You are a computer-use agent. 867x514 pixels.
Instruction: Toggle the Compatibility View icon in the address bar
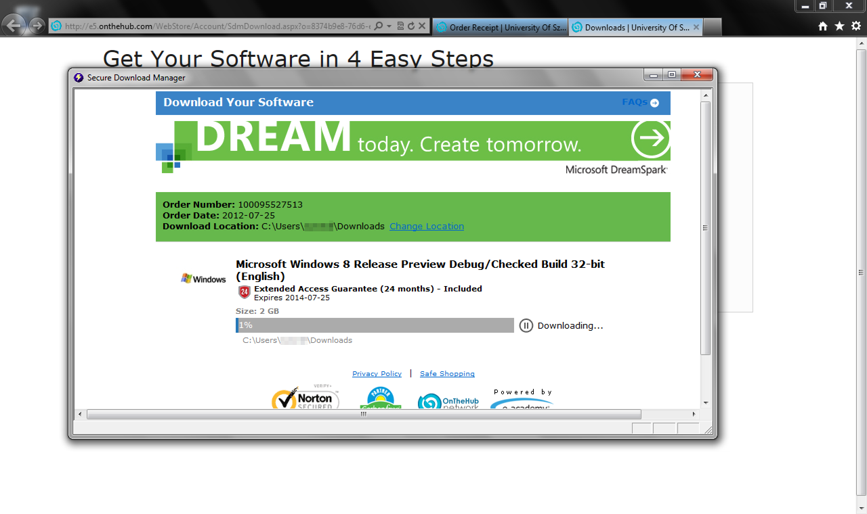tap(400, 26)
